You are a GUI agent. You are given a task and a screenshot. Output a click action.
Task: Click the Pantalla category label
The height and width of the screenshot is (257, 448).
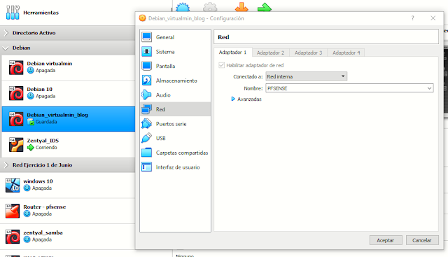[x=165, y=66]
